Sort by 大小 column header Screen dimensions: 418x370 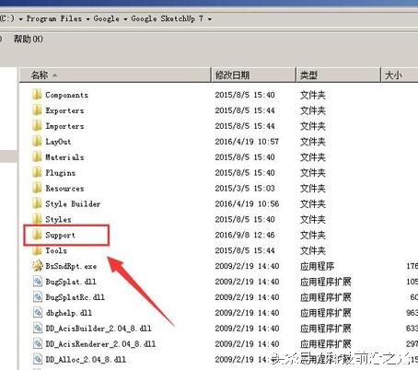pos(400,75)
